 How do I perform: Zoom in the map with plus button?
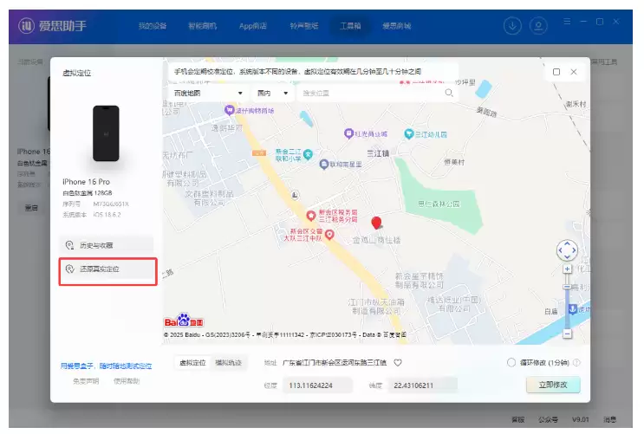567,269
